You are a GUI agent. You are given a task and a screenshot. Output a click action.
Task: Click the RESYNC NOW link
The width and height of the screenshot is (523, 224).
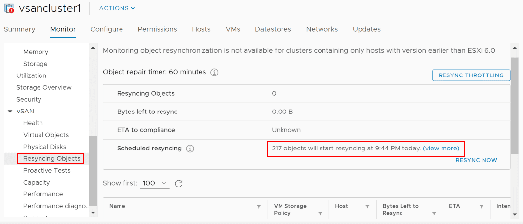[476, 160]
